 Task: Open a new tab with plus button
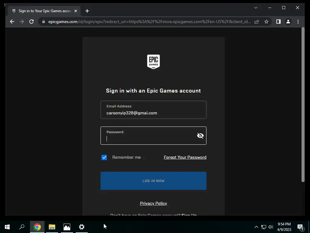[87, 11]
